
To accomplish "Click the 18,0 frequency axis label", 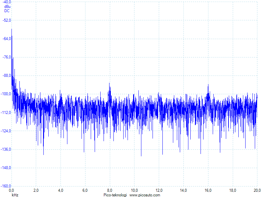I will click(233, 190).
